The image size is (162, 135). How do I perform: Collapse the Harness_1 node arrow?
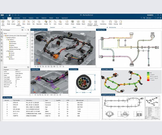[x=7, y=40]
